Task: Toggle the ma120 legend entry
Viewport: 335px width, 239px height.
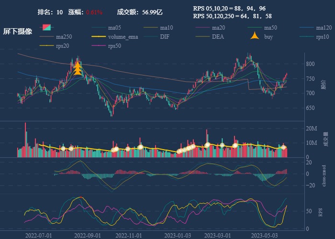Action: (324, 28)
